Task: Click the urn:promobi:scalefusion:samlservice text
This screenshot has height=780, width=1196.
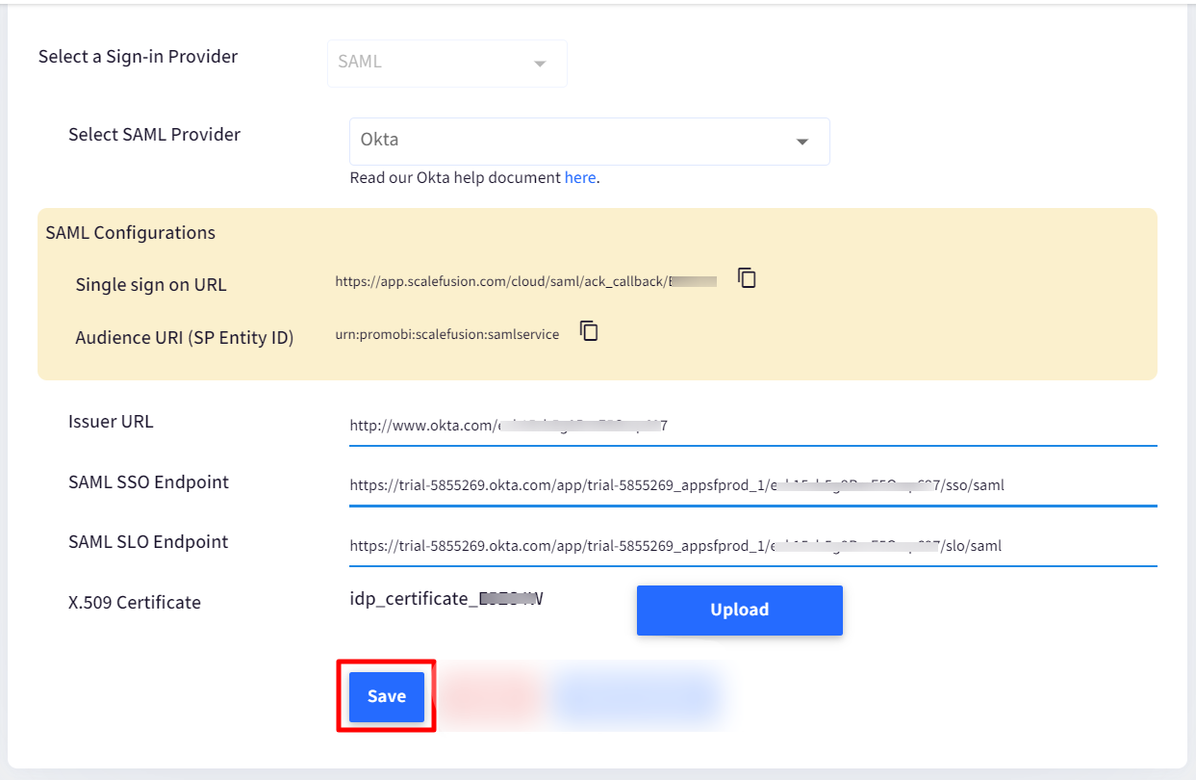Action: point(446,334)
